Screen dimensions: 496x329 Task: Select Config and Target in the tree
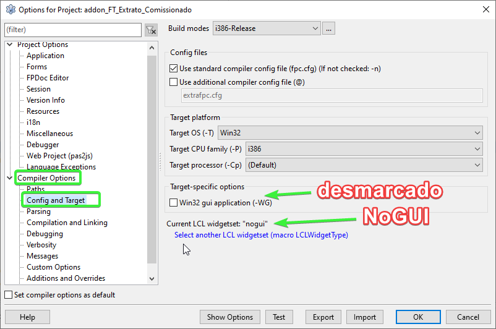pyautogui.click(x=56, y=200)
